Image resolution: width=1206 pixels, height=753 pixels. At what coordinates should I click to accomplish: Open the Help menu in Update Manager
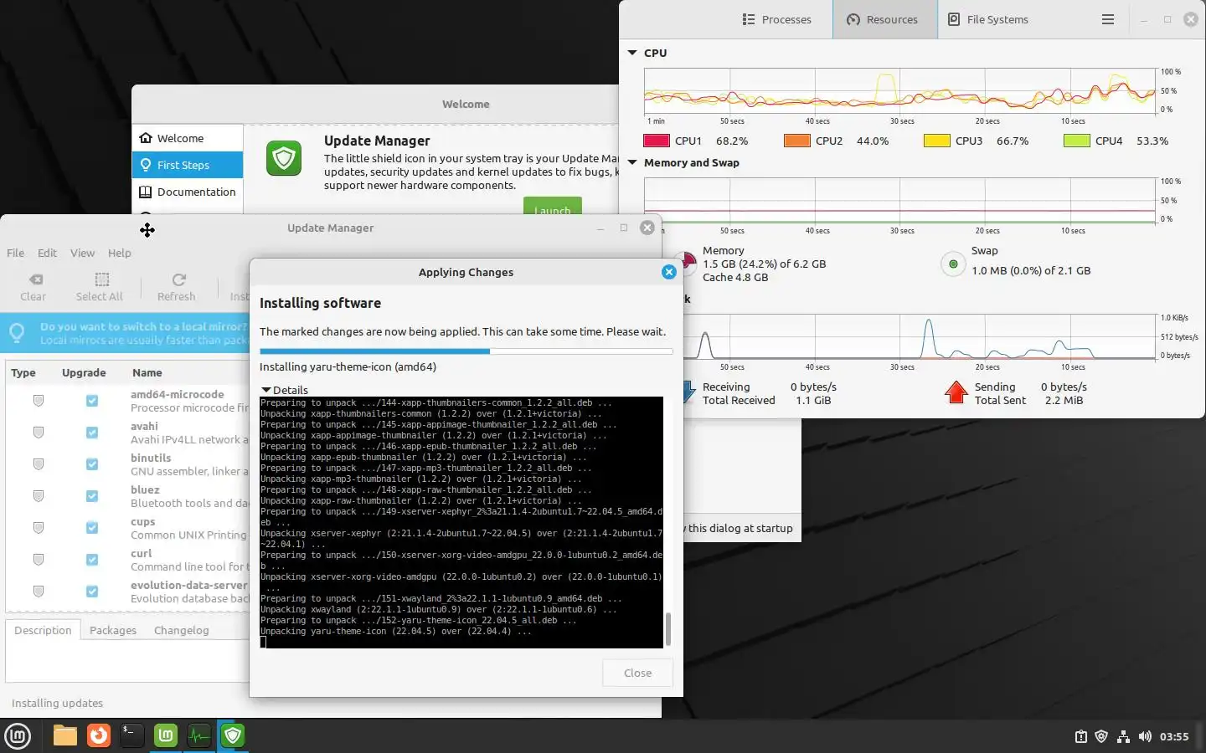coord(119,253)
